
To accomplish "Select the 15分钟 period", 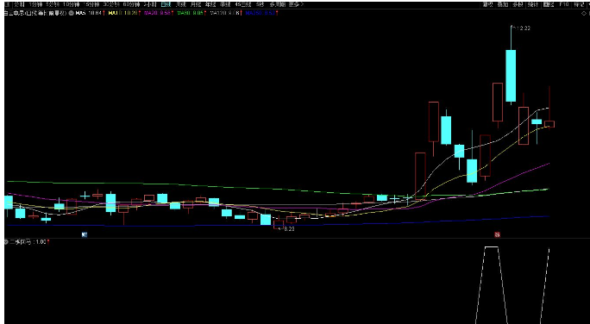I will (x=91, y=4).
